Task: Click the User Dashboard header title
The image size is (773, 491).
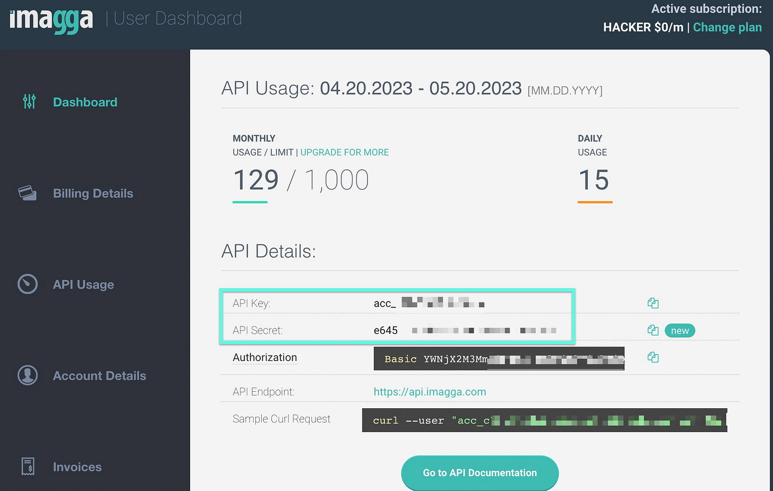Action: [177, 19]
